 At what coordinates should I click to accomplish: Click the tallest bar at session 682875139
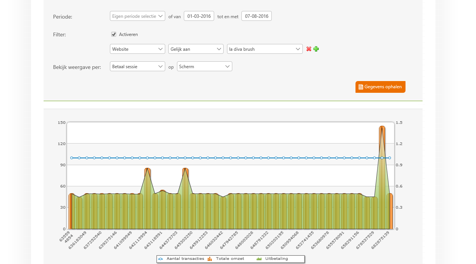click(382, 177)
